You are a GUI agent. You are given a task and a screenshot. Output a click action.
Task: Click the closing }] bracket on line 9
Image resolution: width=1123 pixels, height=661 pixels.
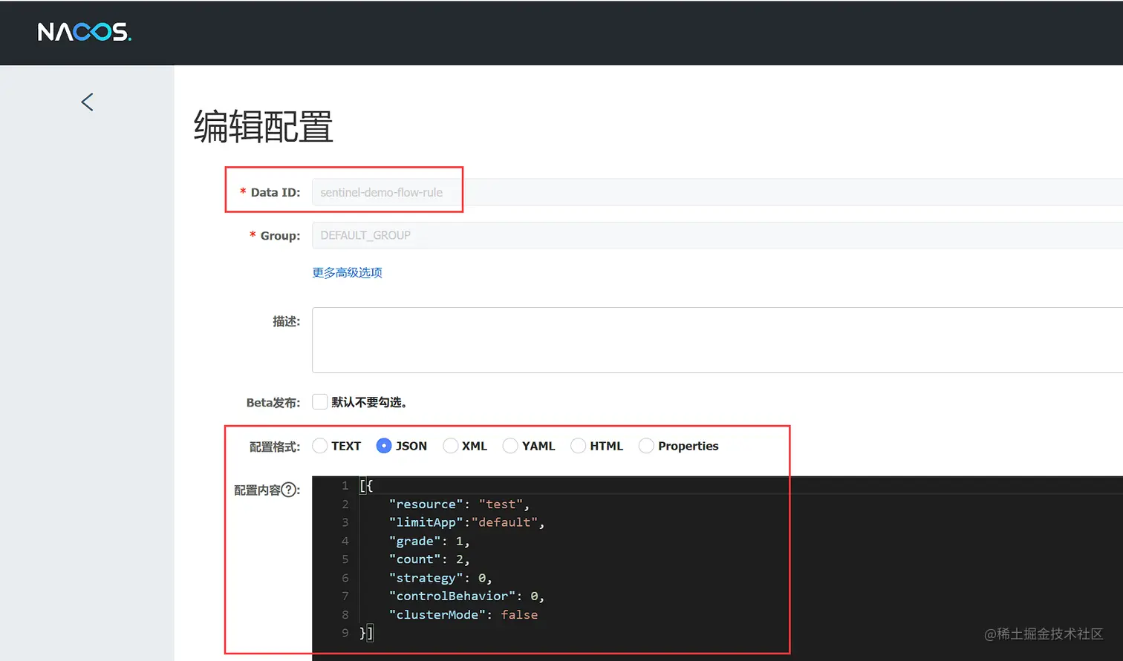pyautogui.click(x=366, y=633)
